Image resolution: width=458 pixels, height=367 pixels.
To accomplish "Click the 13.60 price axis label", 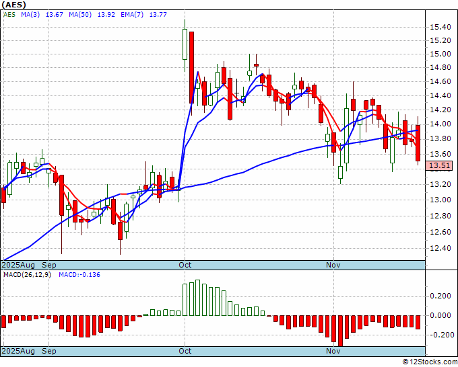I will click(440, 154).
